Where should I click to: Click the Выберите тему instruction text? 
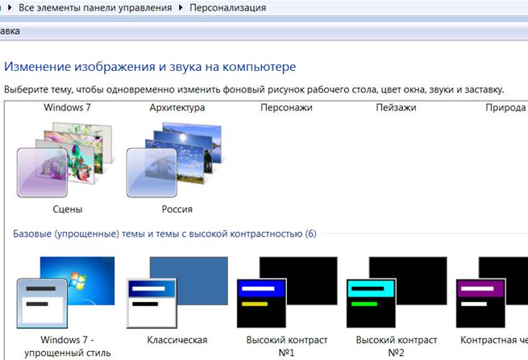[254, 89]
